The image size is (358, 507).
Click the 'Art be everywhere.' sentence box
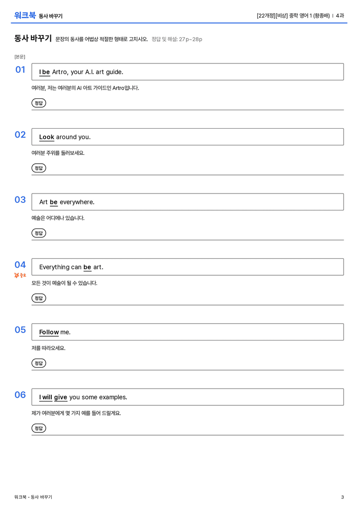[x=188, y=202]
